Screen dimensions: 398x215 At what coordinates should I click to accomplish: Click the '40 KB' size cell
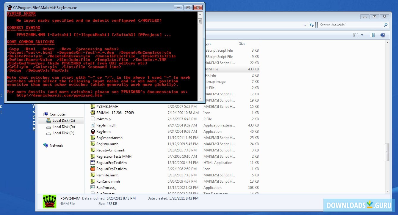point(254,132)
